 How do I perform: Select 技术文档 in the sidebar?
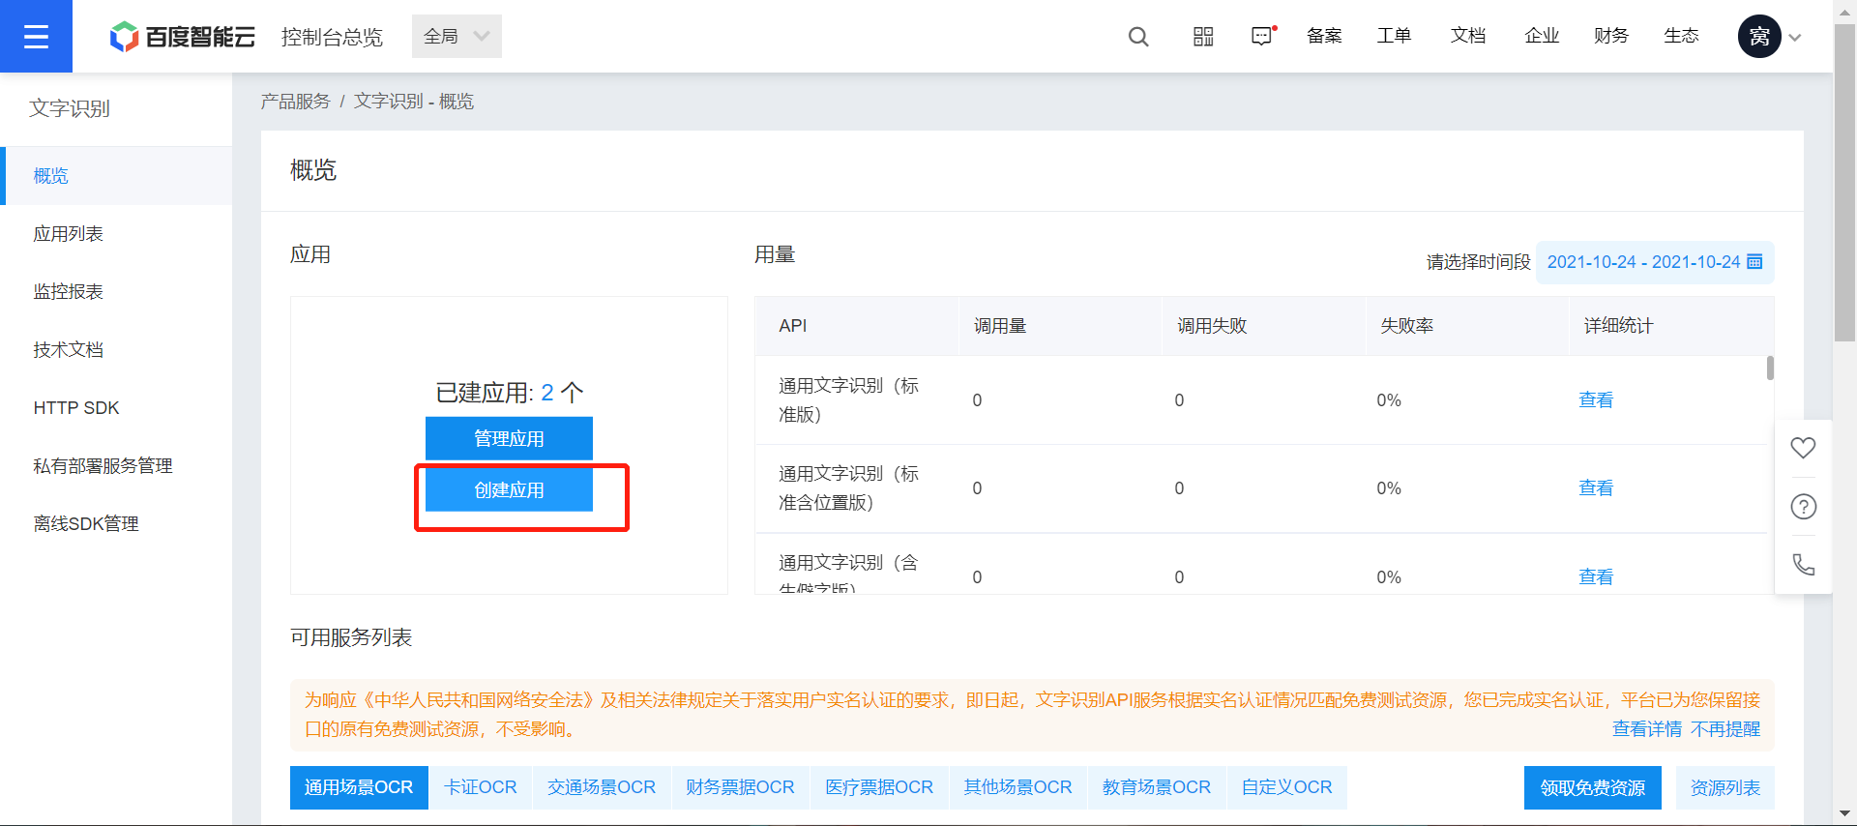tap(118, 350)
